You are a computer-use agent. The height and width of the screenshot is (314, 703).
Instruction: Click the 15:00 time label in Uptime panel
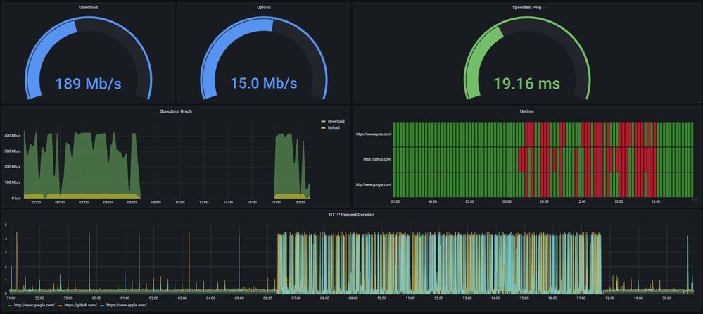coord(619,202)
